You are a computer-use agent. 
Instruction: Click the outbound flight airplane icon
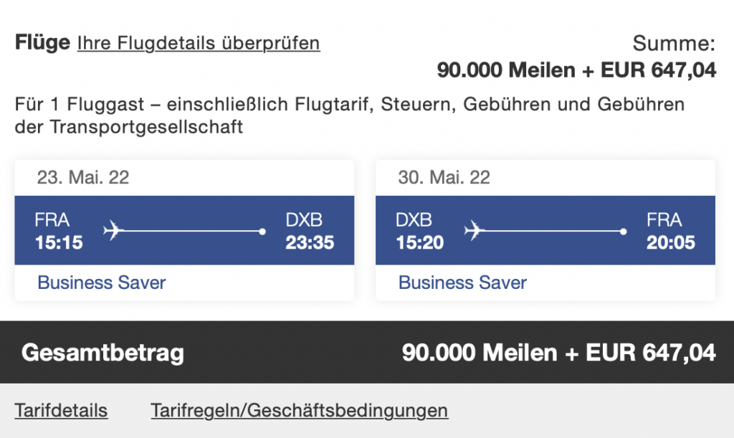point(113,231)
